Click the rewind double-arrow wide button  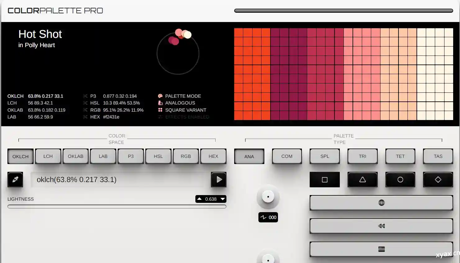tap(381, 226)
